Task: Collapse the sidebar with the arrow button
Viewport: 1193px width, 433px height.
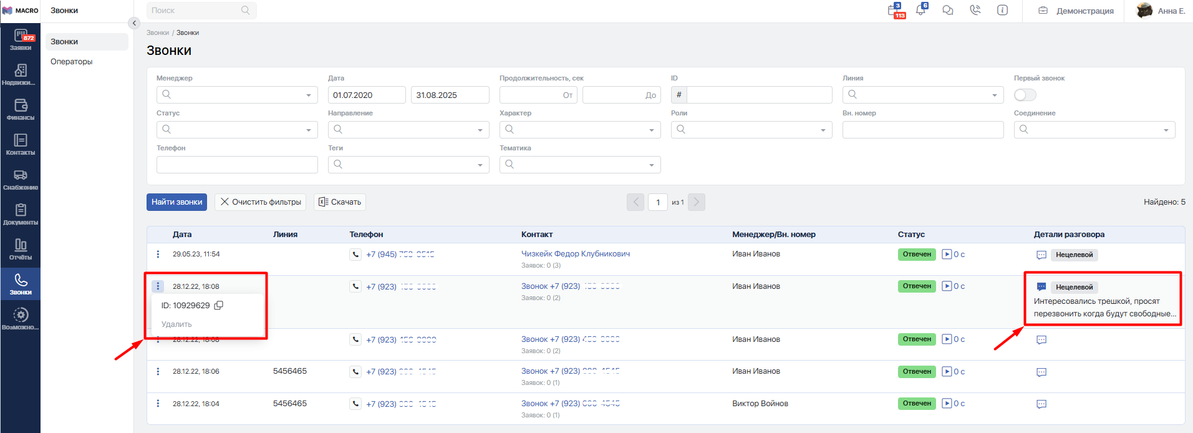Action: (134, 23)
